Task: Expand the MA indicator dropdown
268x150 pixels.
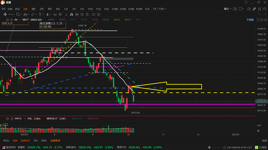Action: click(20, 20)
